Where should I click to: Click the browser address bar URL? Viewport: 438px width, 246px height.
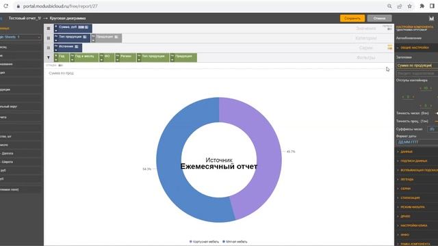(60, 6)
